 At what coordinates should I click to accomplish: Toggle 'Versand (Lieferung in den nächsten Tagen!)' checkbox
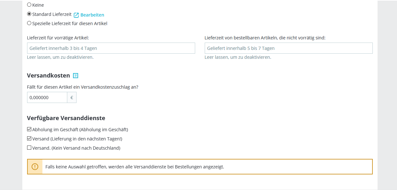click(29, 139)
